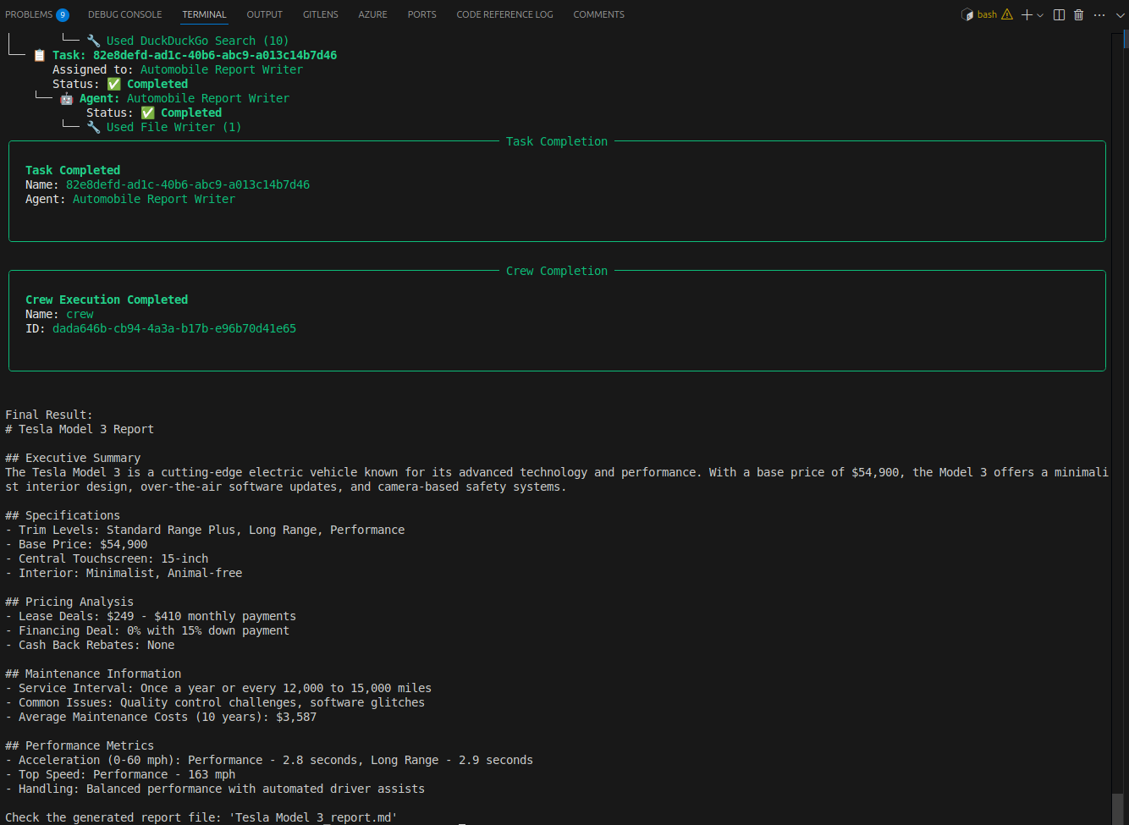Switch to the PROBLEMS tab
The image size is (1129, 825).
(29, 14)
